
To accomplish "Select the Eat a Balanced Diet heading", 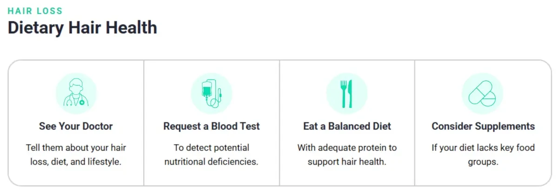I will tap(347, 126).
